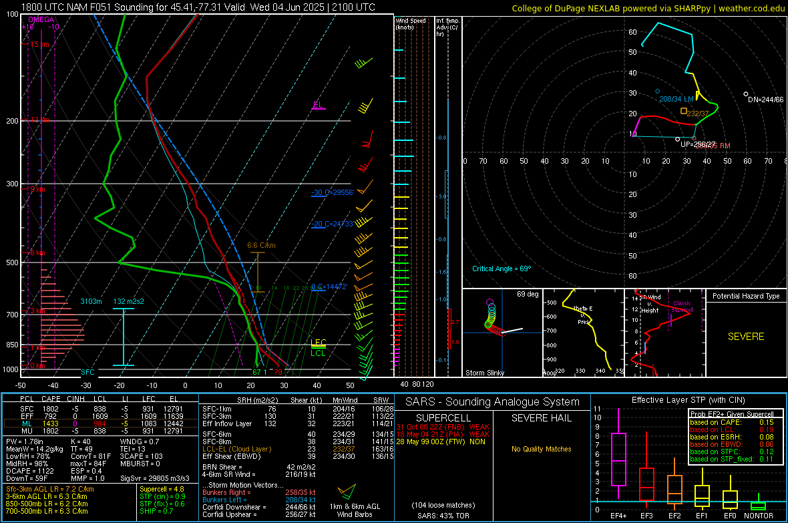The image size is (788, 523).
Task: Click the DN=244/66 label on hodograph
Action: (765, 100)
